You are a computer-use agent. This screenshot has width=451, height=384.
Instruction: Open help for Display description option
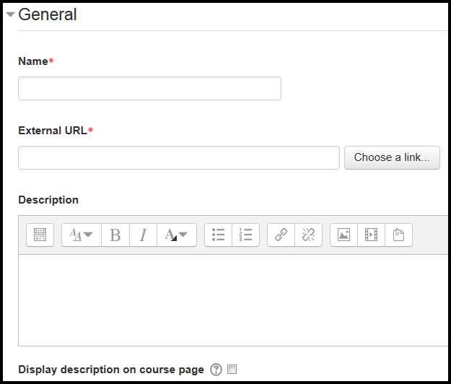point(216,370)
